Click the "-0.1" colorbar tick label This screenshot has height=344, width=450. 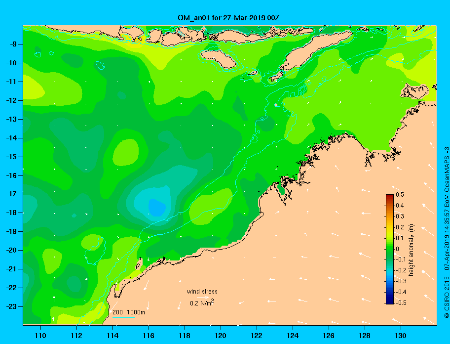[401, 259]
